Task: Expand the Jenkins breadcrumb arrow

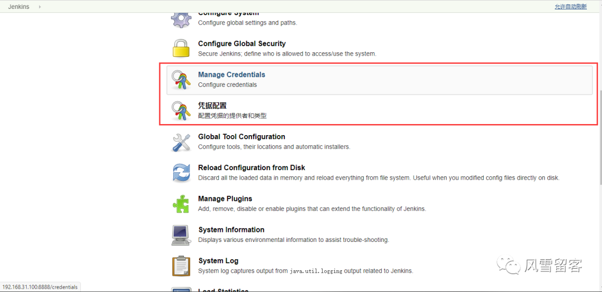Action: point(40,7)
